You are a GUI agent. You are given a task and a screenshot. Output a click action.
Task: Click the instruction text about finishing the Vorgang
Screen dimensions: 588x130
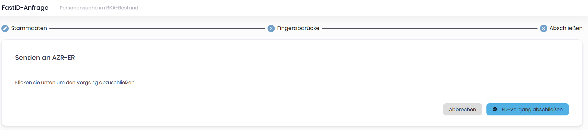[x=75, y=82]
